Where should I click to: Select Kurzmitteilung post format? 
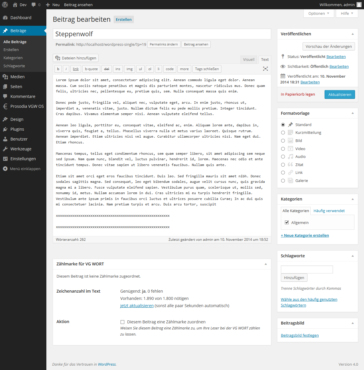(283, 132)
